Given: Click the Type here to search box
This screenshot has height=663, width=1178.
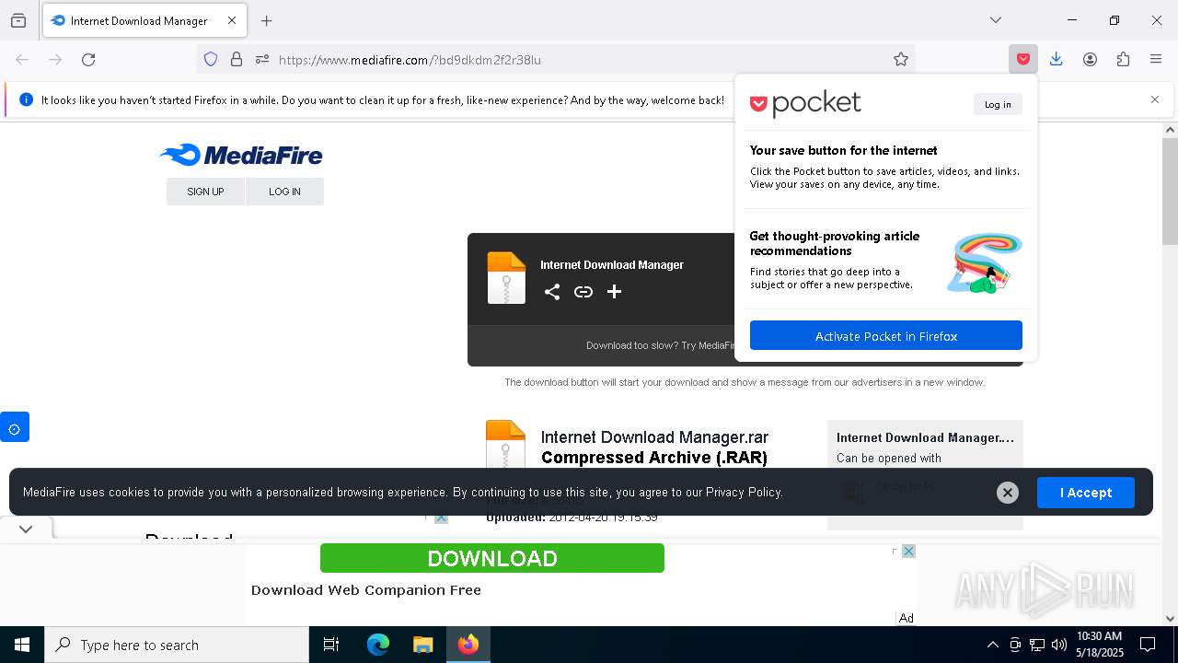Looking at the screenshot, I should click(177, 645).
